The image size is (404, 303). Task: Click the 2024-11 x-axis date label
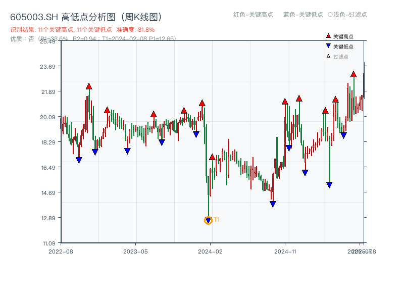285,251
